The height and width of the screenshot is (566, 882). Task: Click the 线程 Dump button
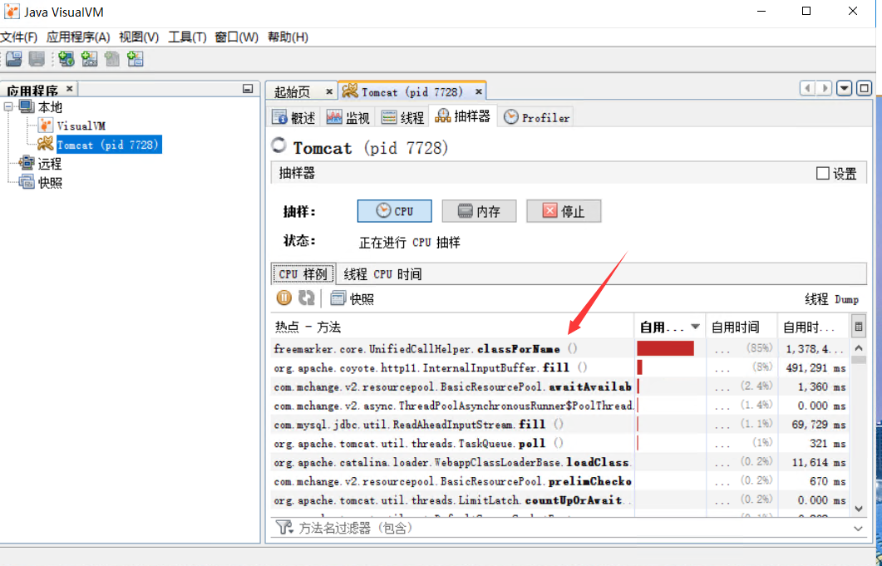831,298
